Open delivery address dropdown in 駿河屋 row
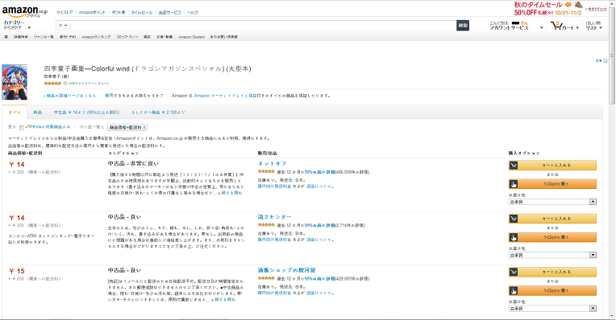 pos(552,308)
